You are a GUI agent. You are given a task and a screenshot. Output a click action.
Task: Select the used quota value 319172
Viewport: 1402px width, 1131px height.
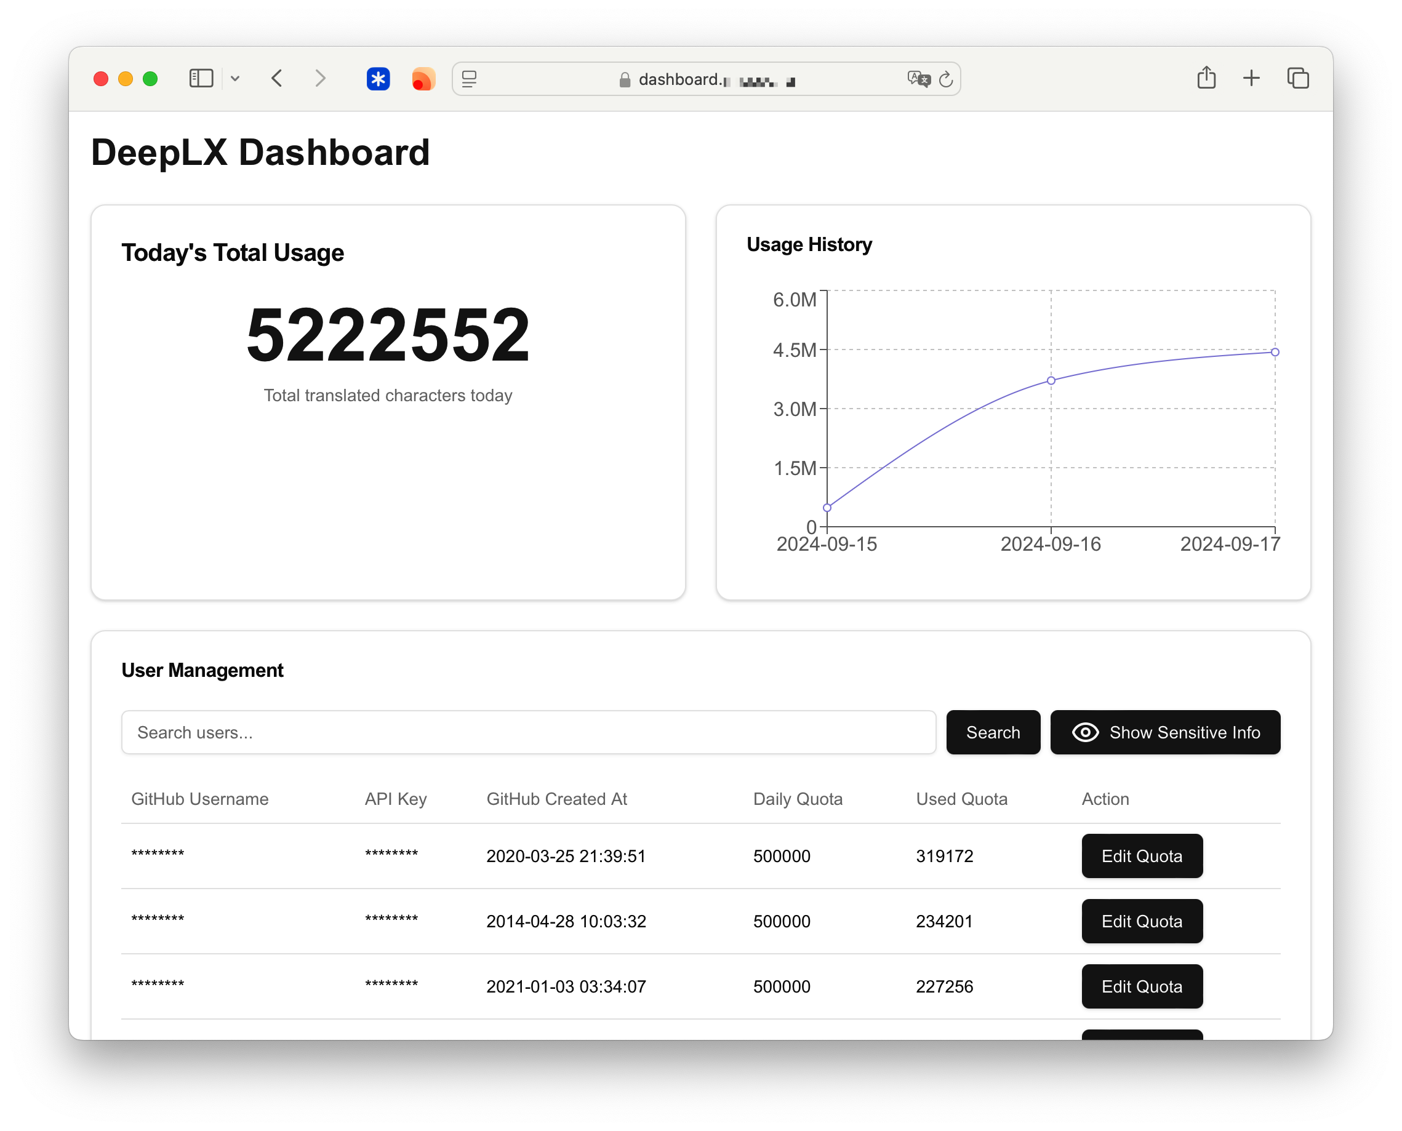945,856
